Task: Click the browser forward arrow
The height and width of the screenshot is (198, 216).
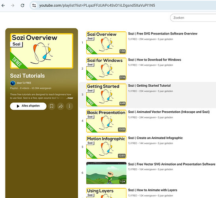Action: point(13,6)
